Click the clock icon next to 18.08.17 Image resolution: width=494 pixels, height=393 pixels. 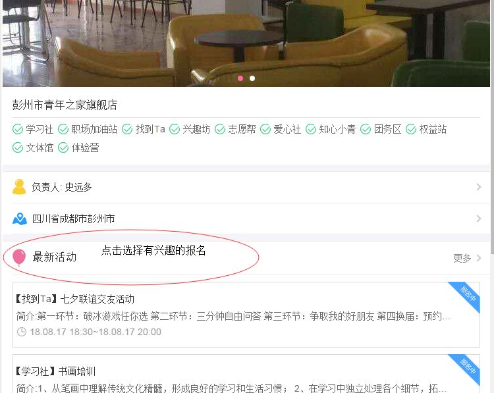(22, 332)
